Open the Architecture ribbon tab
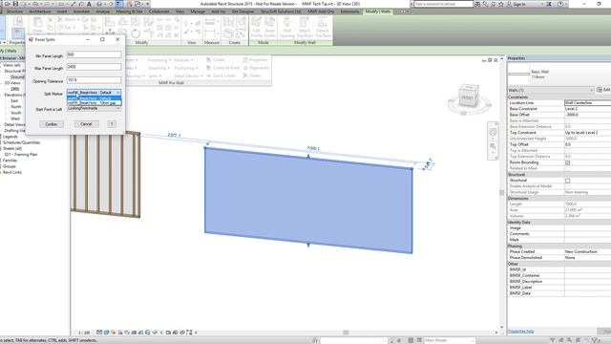This screenshot has width=611, height=344. coord(40,11)
